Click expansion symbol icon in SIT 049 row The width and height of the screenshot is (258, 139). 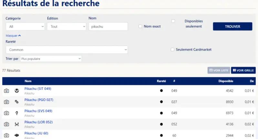[16, 91]
